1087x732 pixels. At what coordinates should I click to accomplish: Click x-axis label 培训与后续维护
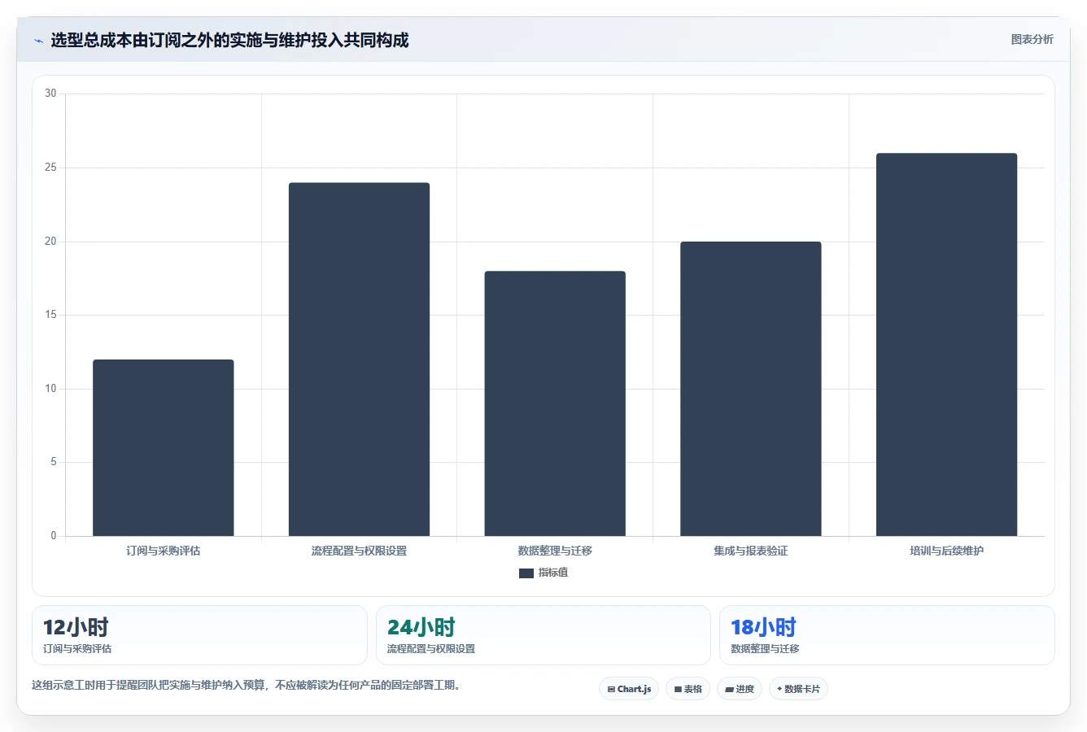946,551
